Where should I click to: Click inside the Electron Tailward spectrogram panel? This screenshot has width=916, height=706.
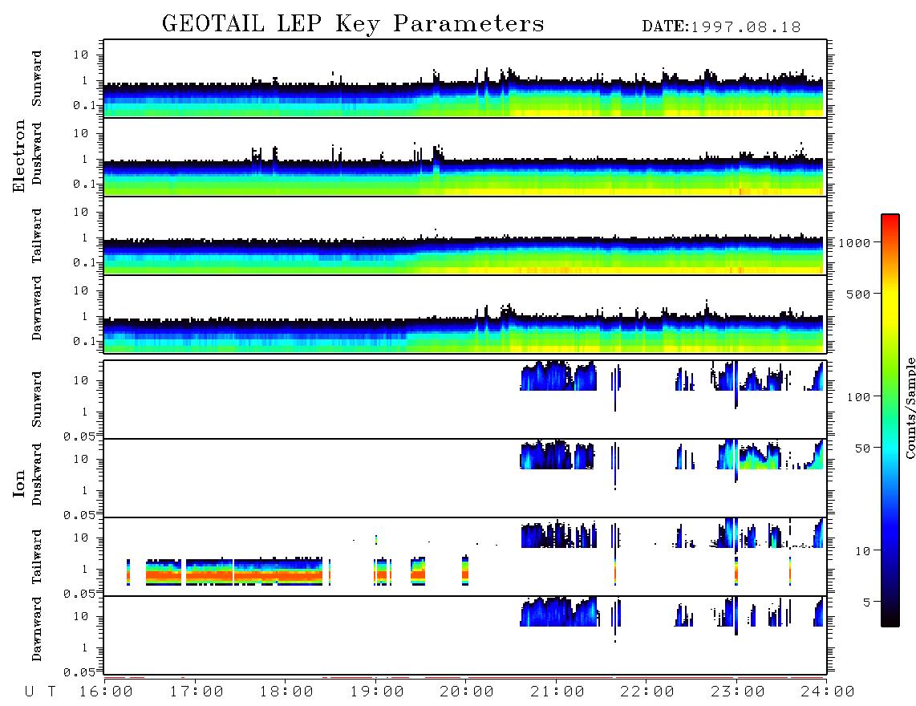465,236
